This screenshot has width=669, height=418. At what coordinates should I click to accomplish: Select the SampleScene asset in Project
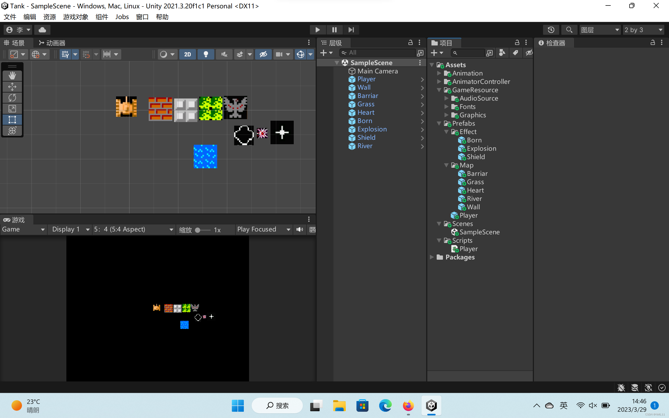tap(479, 232)
